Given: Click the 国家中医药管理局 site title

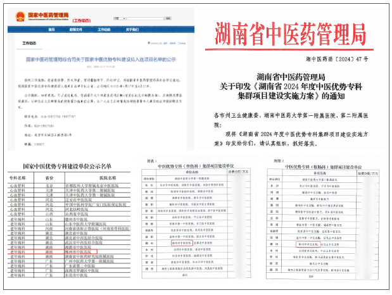Looking at the screenshot, I should [x=48, y=15].
